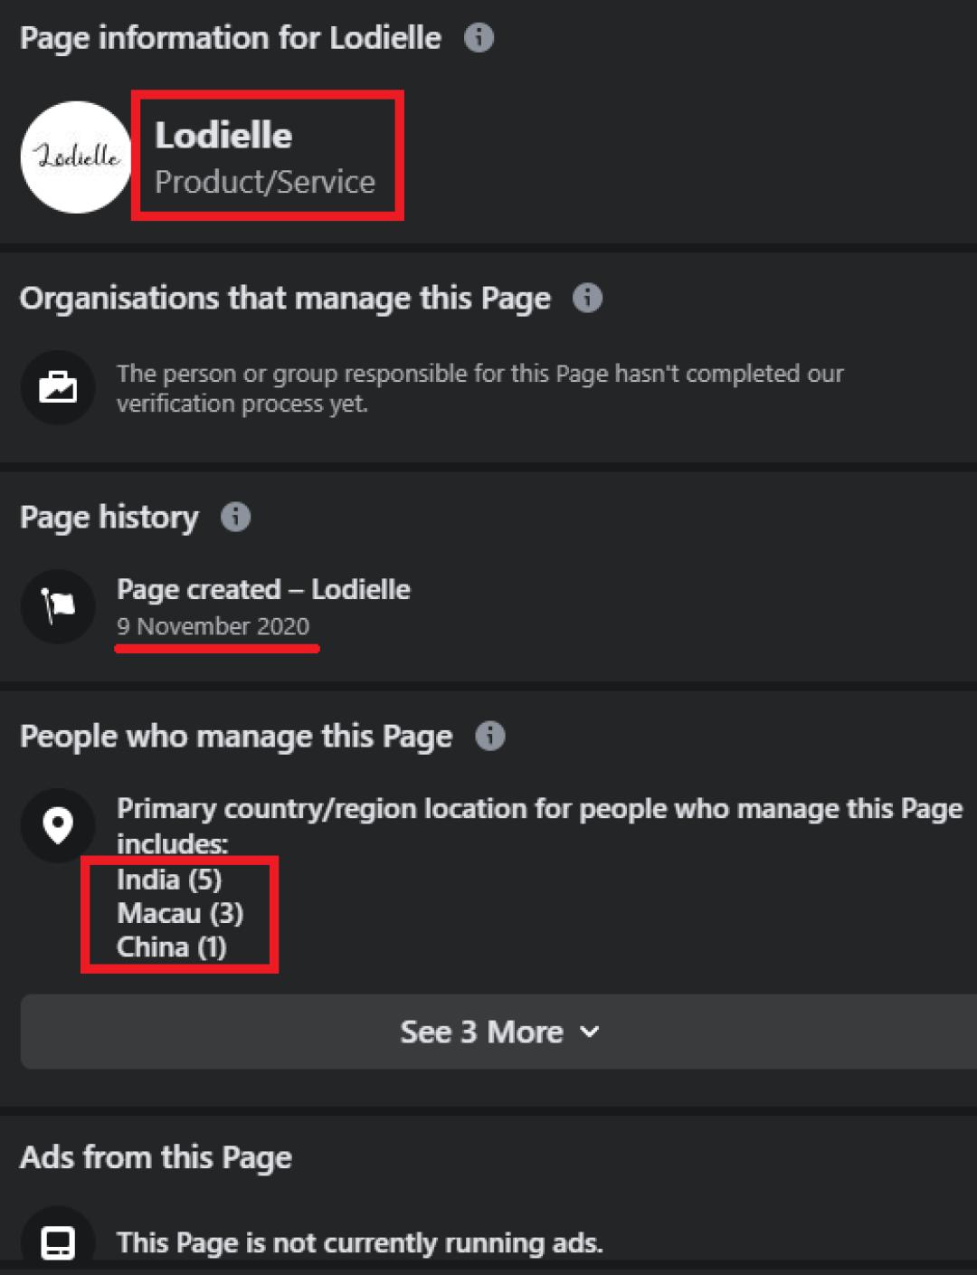Viewport: 977px width, 1275px height.
Task: Click info icon beside Page history
Action: tap(235, 517)
